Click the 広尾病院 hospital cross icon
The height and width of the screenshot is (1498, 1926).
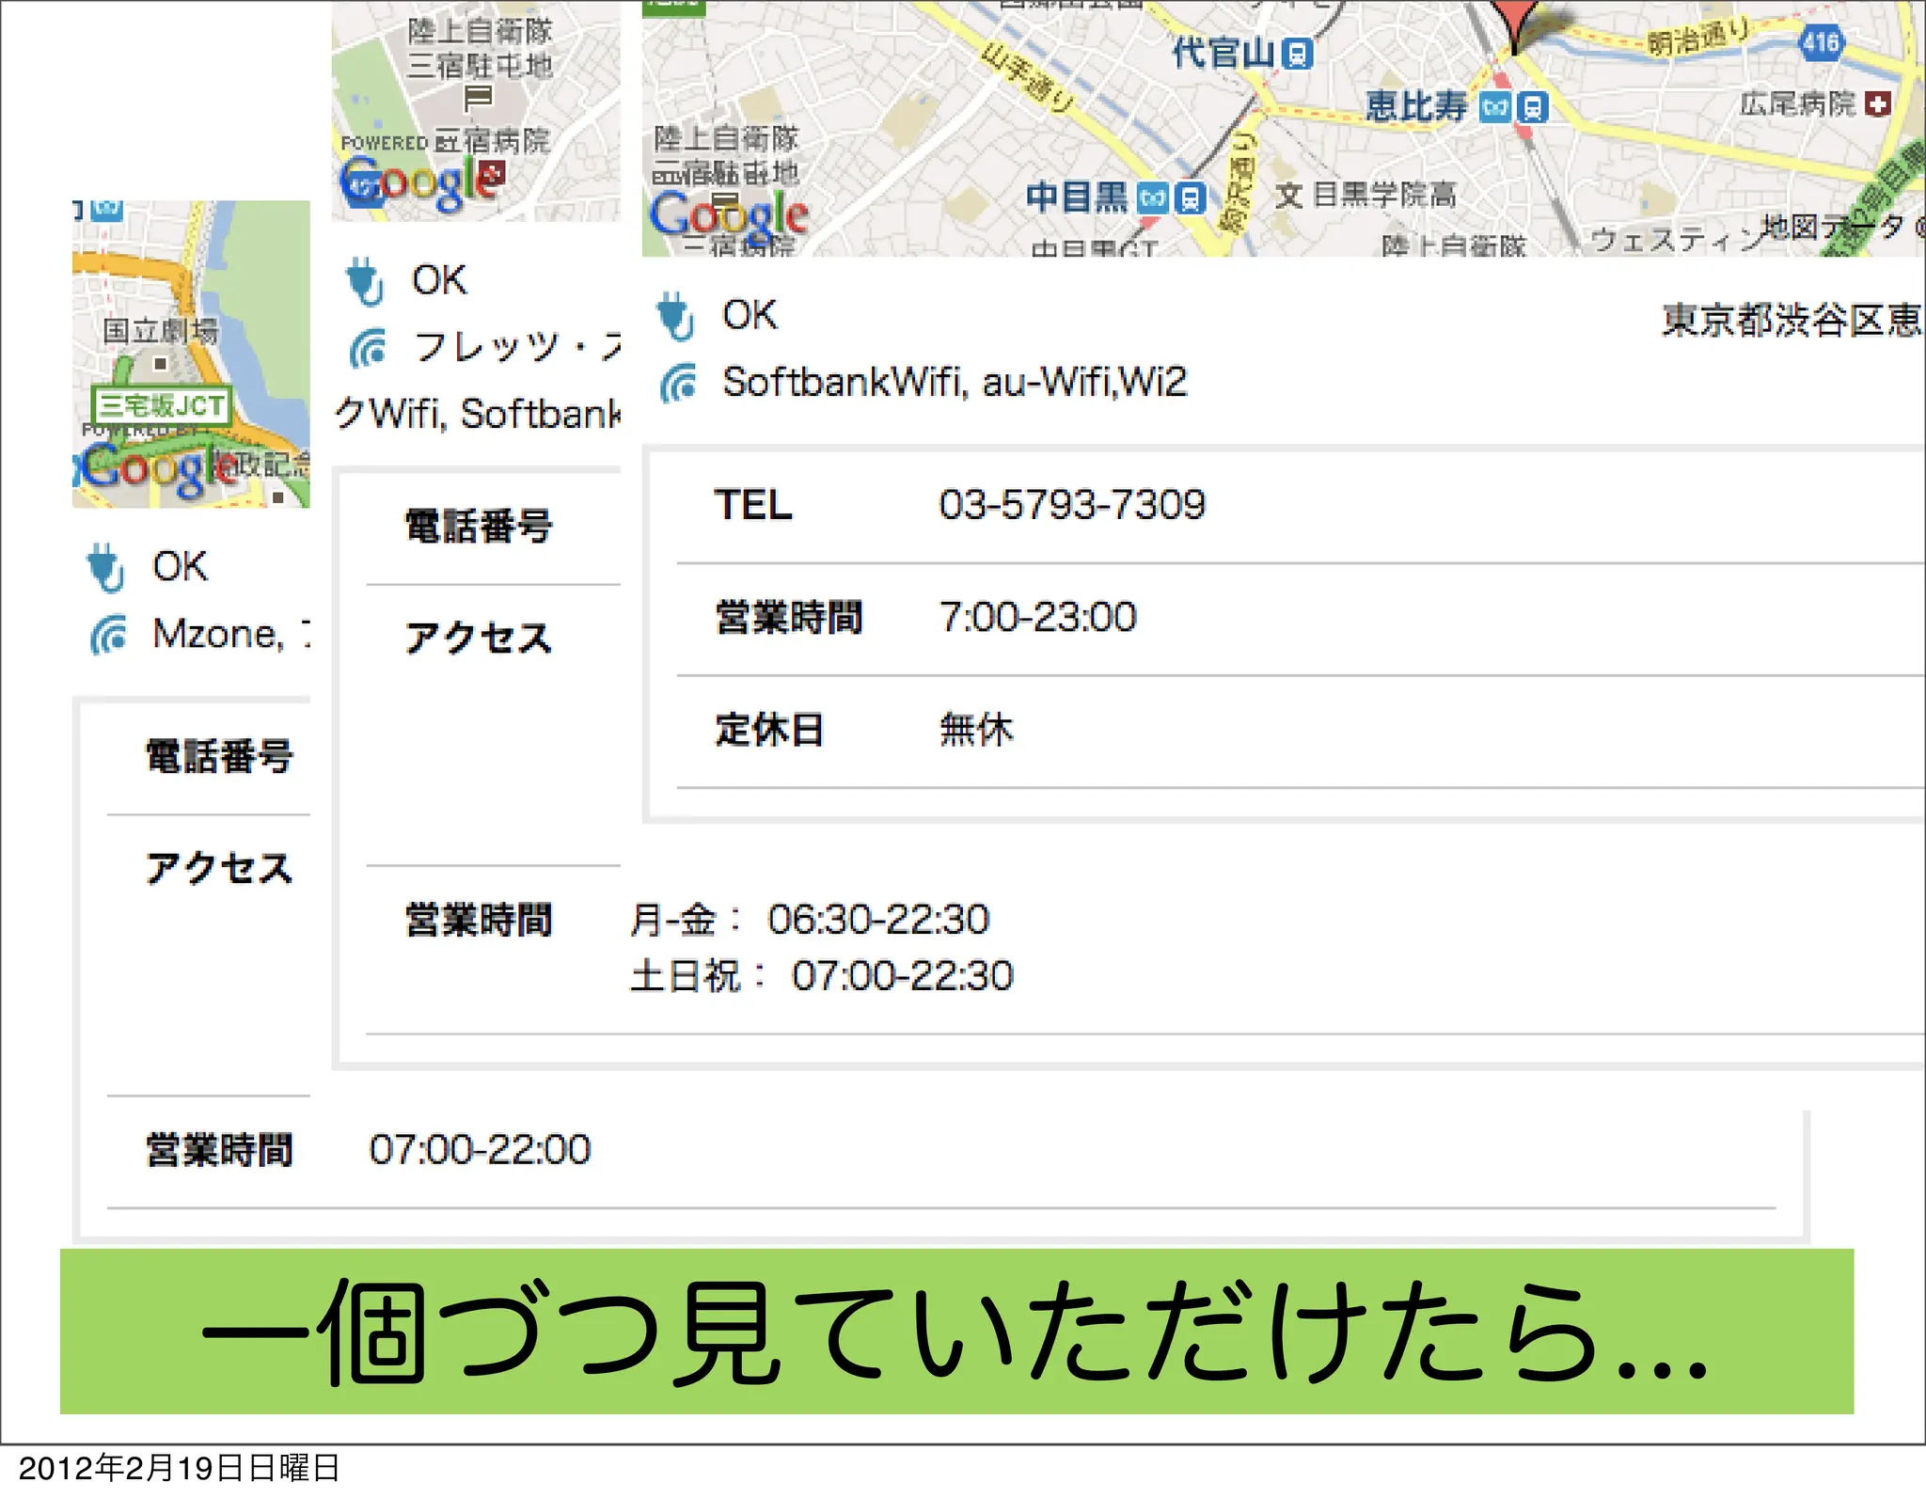(x=1877, y=103)
